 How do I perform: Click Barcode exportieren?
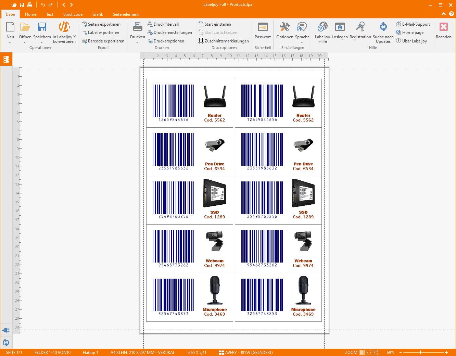pos(103,41)
